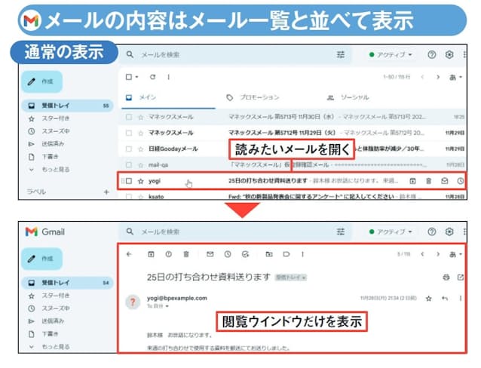Screen dimensions: 481x368
Task: Show search options in opened email view
Action: [341, 232]
